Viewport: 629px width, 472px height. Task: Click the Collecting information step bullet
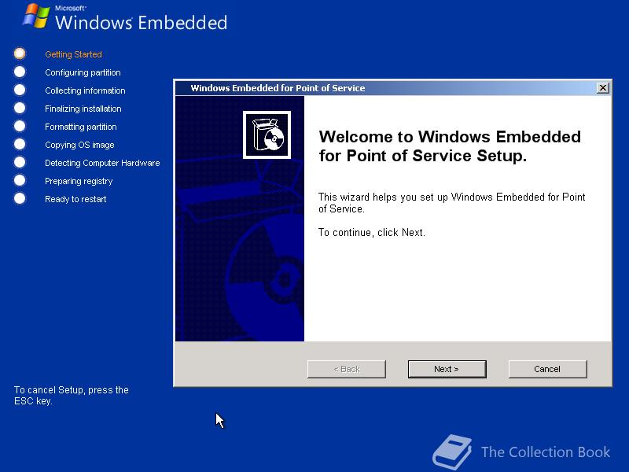[19, 90]
